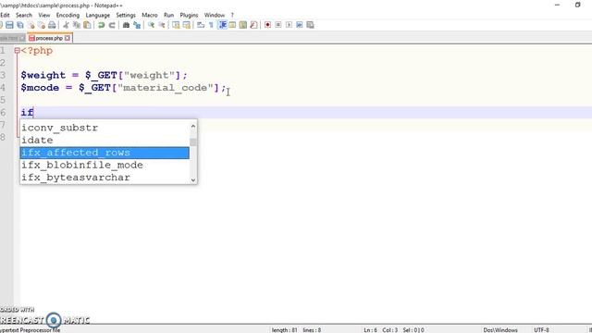The height and width of the screenshot is (333, 592).
Task: Run macro multiple times icon
Action: click(x=300, y=25)
